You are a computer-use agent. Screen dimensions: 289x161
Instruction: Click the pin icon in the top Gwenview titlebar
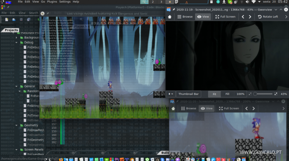(x=174, y=10)
